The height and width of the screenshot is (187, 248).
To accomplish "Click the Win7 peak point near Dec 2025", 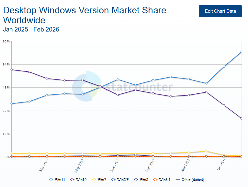I will (x=206, y=151).
